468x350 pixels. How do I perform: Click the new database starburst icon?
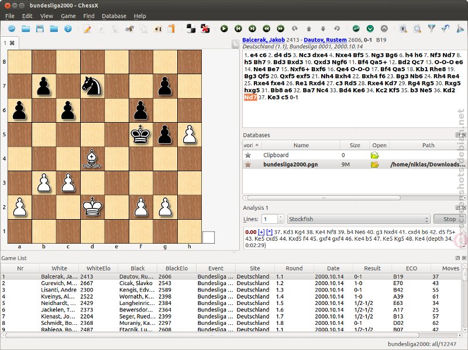[x=12, y=29]
